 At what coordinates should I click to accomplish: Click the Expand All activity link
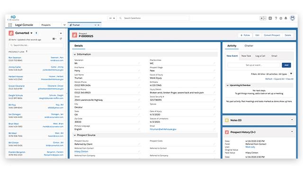click(279, 79)
